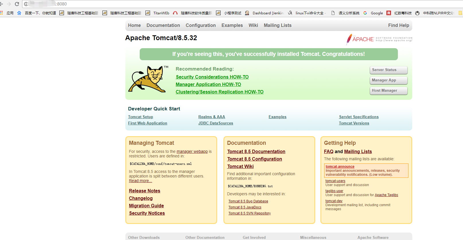The width and height of the screenshot is (463, 240).
Task: Click the browser forward arrow
Action: 9,4
